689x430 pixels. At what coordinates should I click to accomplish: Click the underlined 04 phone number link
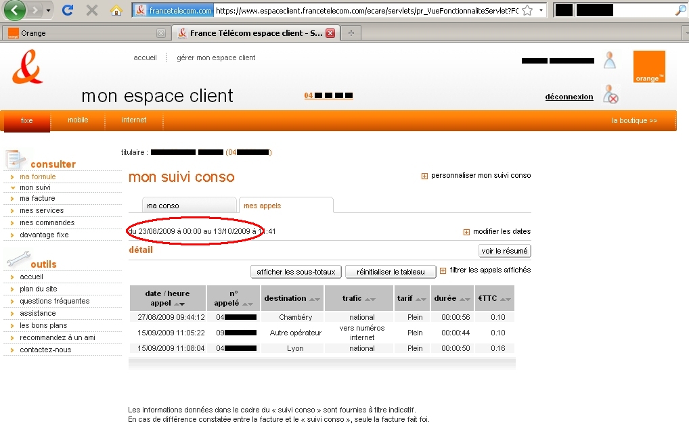coord(328,95)
